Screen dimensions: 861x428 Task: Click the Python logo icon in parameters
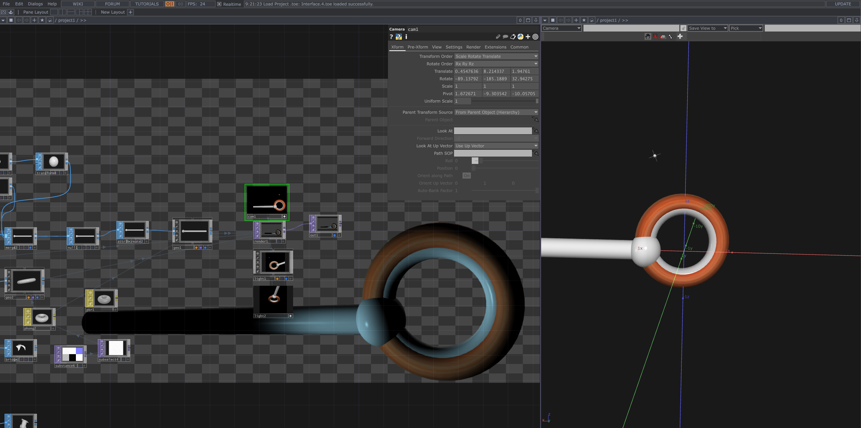pos(520,37)
